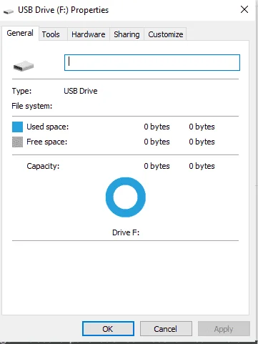
Task: Click the 'Free space:' label
Action: pos(47,142)
